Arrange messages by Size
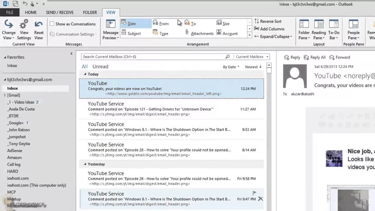This screenshot has width=375, height=211. tap(223, 23)
